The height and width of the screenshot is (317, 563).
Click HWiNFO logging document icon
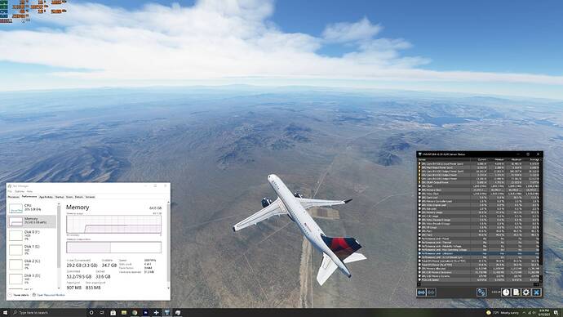point(516,292)
